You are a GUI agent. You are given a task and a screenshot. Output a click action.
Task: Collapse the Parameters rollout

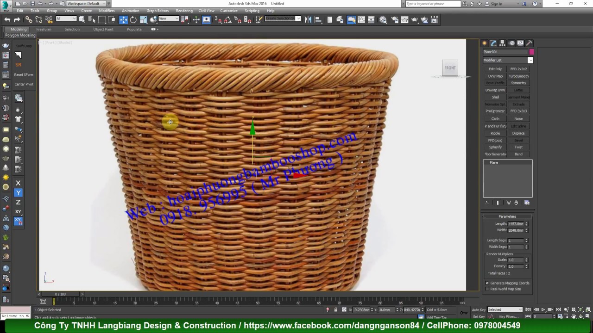[x=507, y=216]
